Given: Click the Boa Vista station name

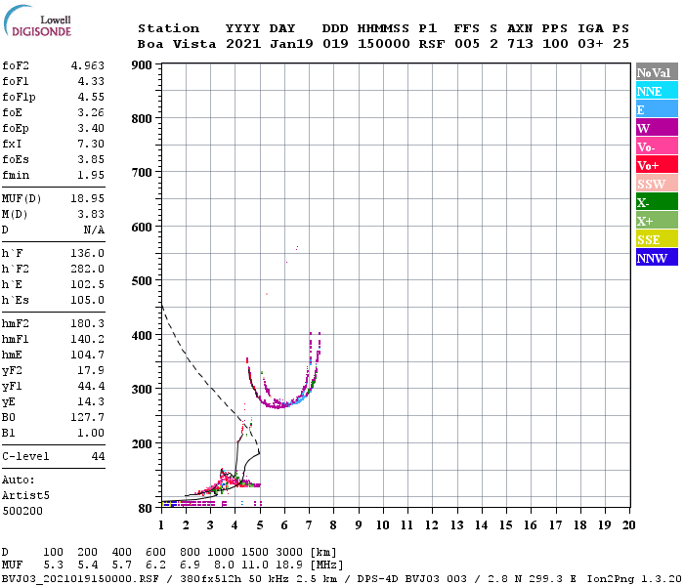Looking at the screenshot, I should pyautogui.click(x=177, y=44).
